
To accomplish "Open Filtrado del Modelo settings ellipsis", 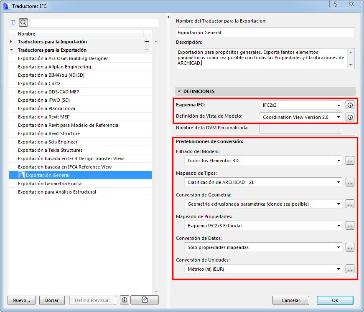I will 350,161.
